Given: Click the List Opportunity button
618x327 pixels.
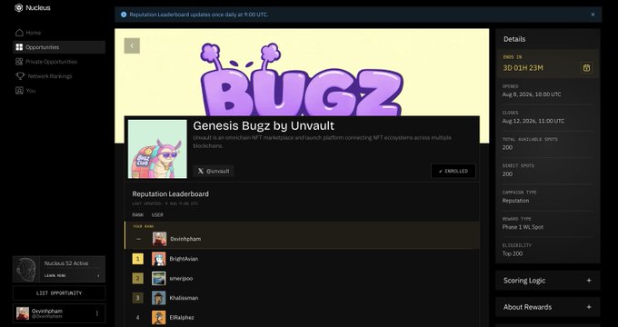Looking at the screenshot, I should click(x=59, y=293).
